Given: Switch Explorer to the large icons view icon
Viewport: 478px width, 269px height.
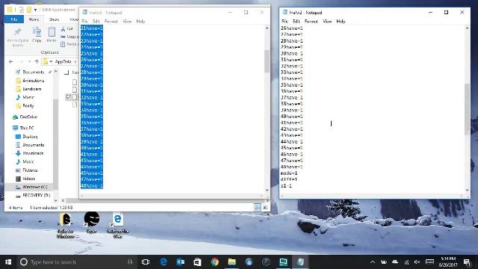Looking at the screenshot, I should [x=265, y=208].
